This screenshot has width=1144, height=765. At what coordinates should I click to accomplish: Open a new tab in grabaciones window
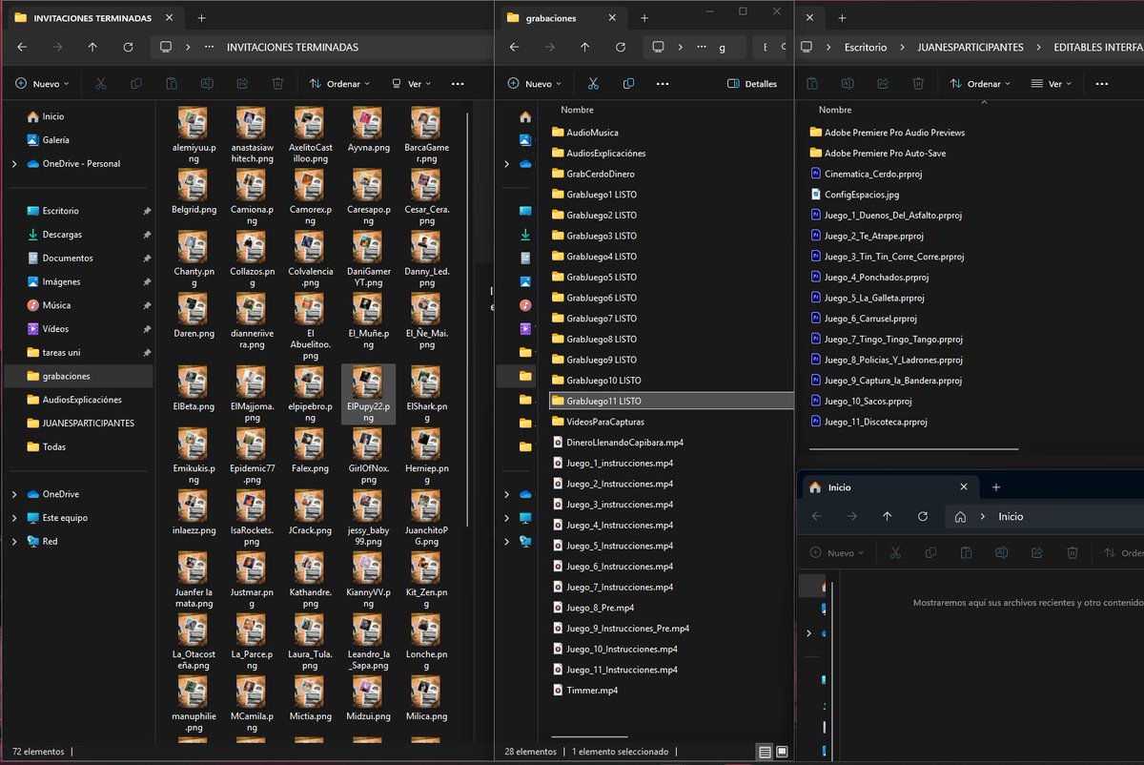pos(644,18)
